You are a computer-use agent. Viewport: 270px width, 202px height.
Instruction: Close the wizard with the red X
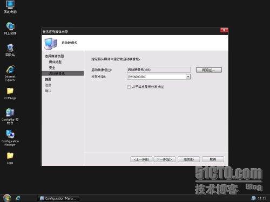pos(224,30)
